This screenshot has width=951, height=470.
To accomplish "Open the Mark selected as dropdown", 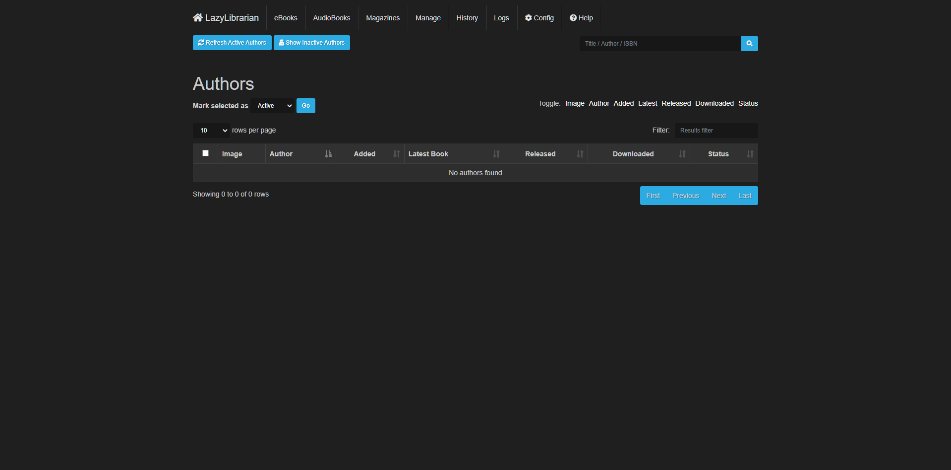I will [x=273, y=106].
